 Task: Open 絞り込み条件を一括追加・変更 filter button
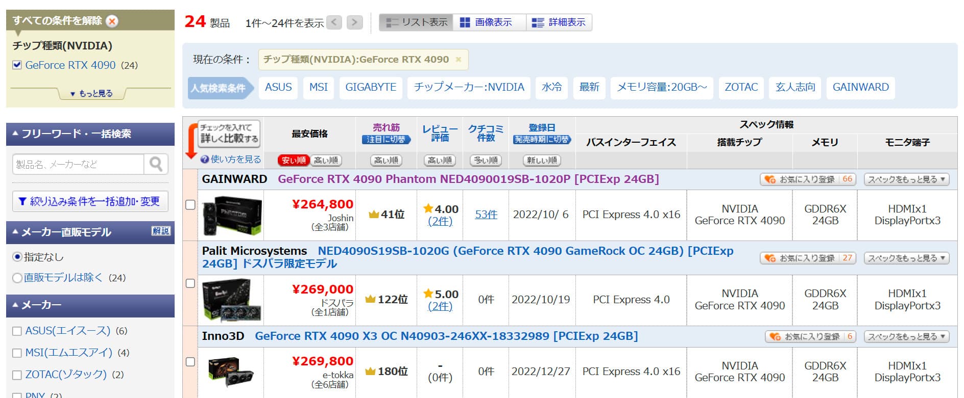(90, 201)
